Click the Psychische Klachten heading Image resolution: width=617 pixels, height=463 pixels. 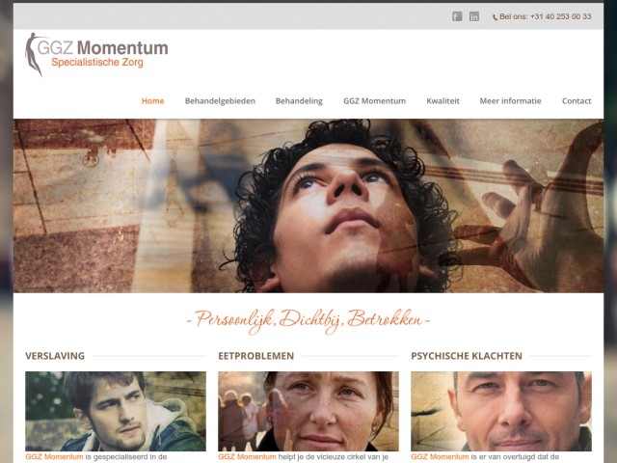click(467, 356)
